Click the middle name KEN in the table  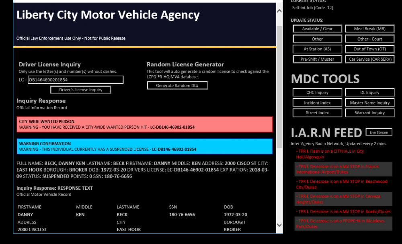pos(80,215)
